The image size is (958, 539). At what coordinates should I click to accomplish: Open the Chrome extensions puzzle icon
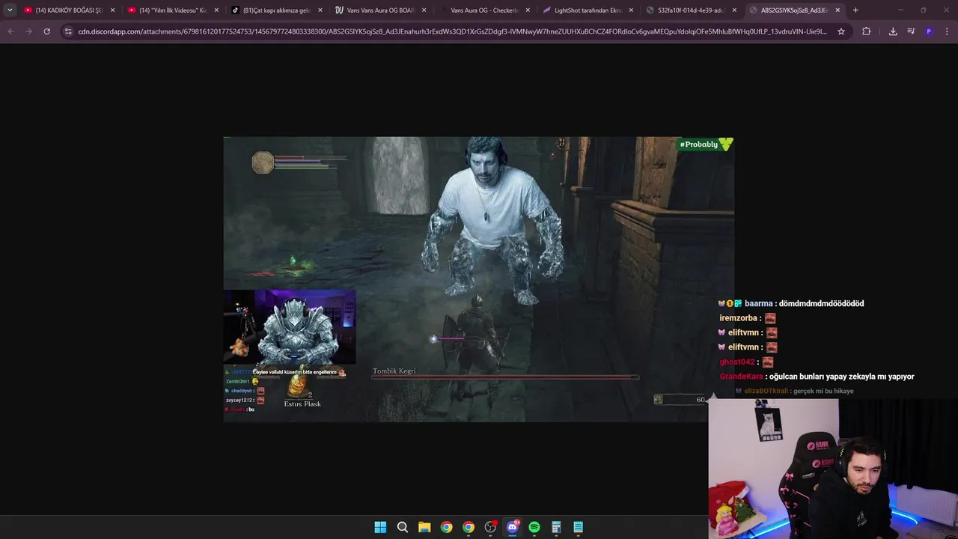[x=866, y=31]
